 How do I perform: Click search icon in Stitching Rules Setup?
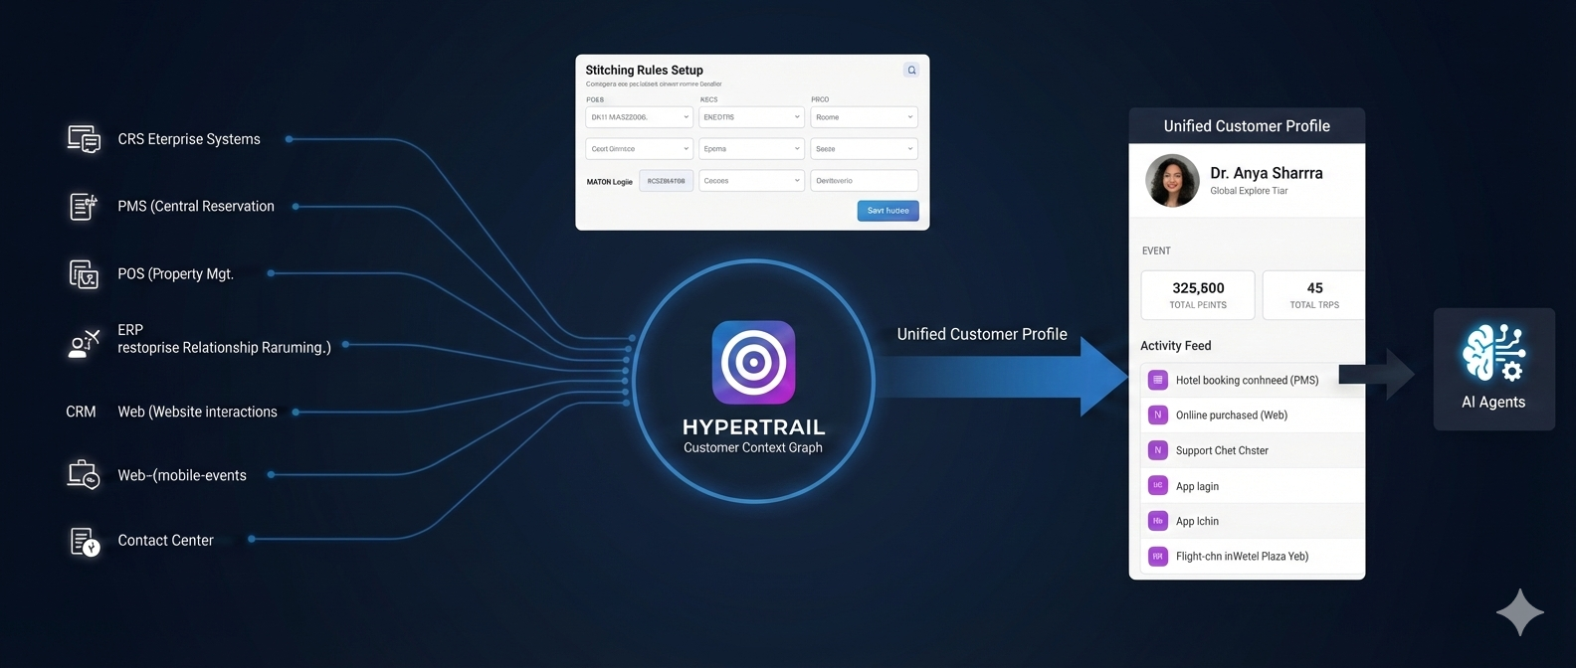tap(910, 70)
